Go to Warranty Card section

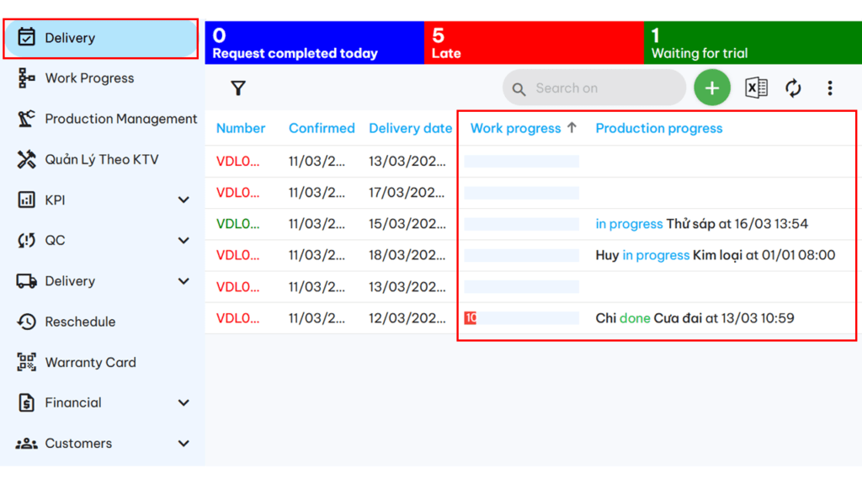[90, 362]
